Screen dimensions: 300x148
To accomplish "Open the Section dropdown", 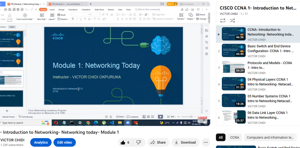I will [x=63, y=19].
